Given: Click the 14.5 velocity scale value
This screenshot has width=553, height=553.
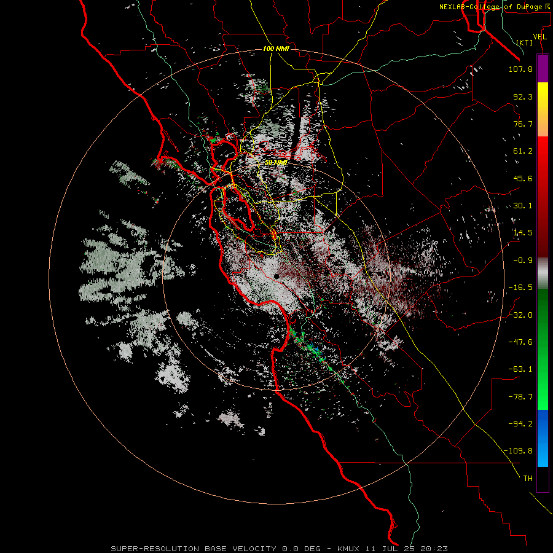Looking at the screenshot, I should [523, 233].
